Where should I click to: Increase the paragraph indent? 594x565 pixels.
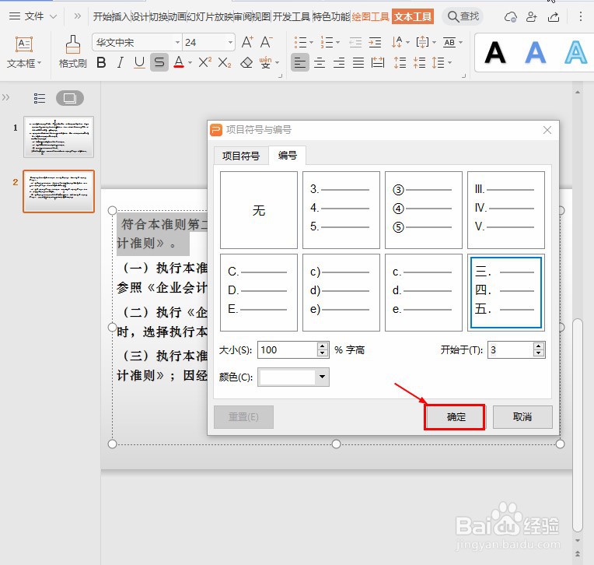point(375,42)
